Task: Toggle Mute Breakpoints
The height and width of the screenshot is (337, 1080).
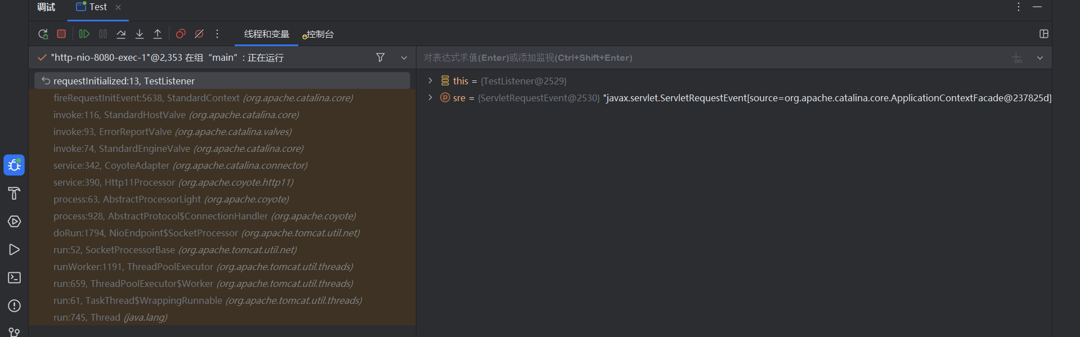Action: 199,34
